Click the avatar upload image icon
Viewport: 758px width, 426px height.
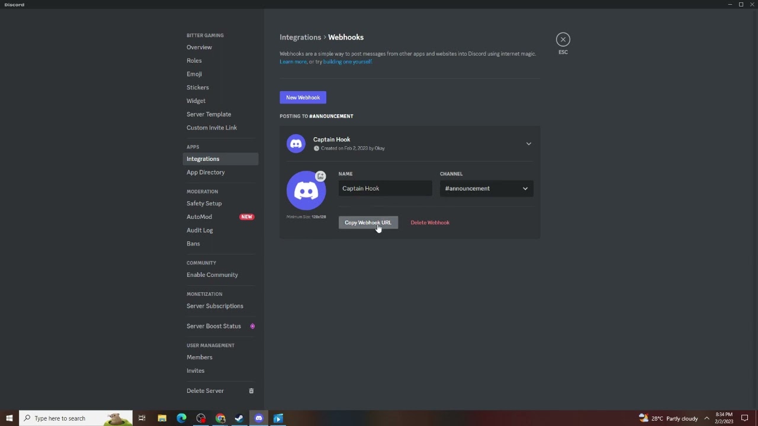(320, 176)
